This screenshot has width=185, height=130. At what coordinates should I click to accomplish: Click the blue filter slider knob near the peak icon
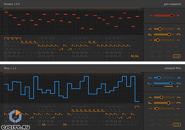click(x=159, y=78)
